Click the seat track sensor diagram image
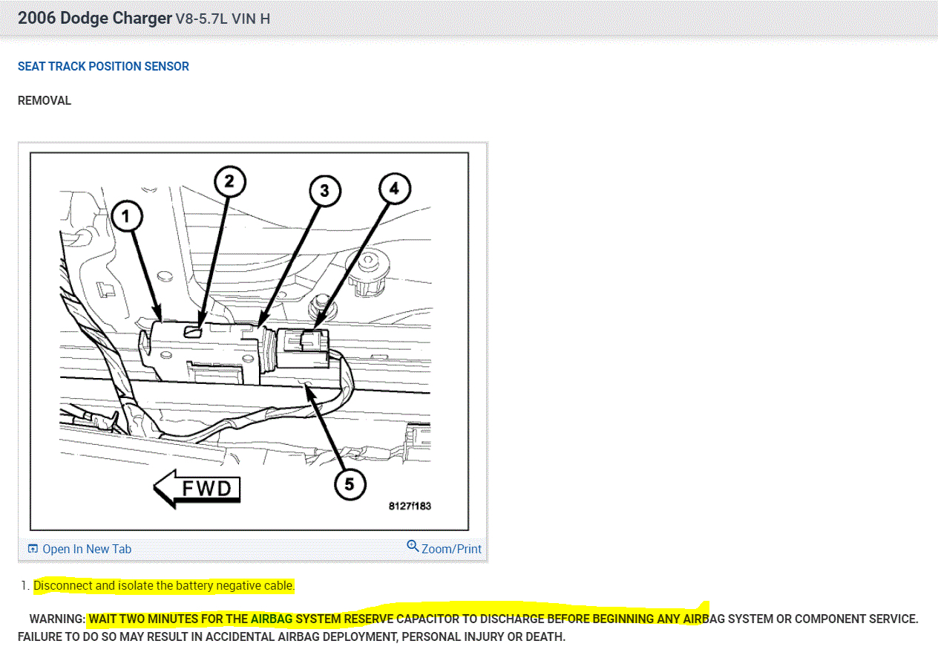The height and width of the screenshot is (661, 938). tap(249, 341)
